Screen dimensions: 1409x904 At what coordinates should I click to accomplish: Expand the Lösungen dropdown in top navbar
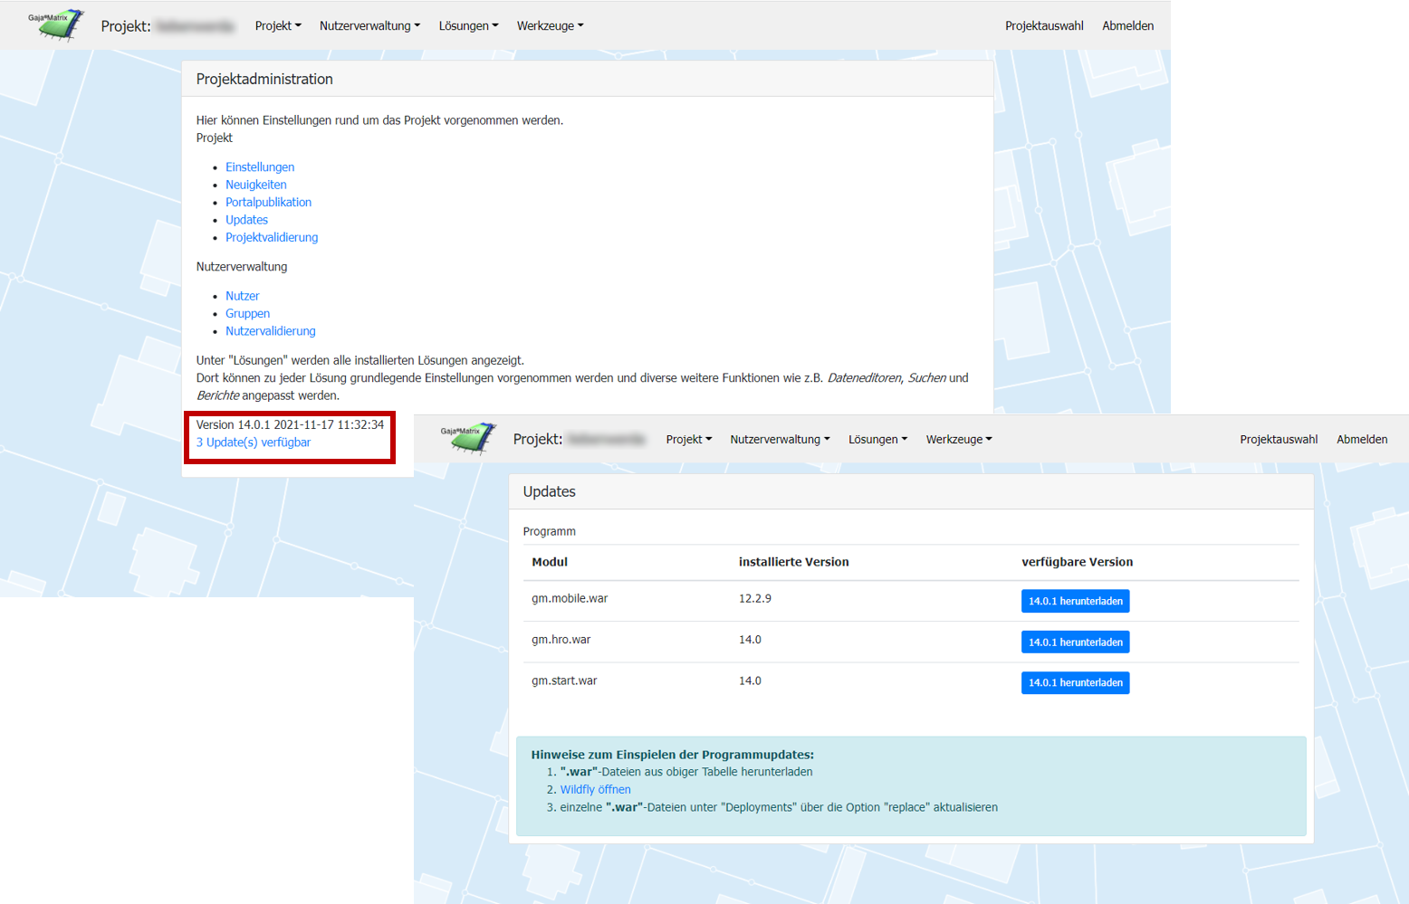(x=468, y=26)
